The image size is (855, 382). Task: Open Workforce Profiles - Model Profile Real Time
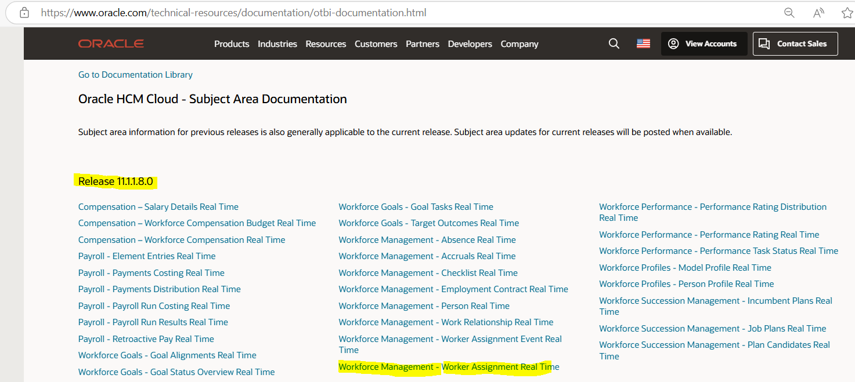(x=686, y=268)
